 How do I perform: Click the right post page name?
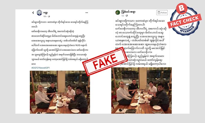pos(128,12)
